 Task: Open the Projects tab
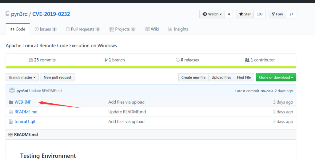click(x=122, y=29)
